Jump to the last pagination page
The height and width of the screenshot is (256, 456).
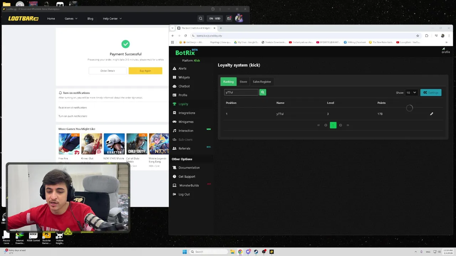click(348, 125)
